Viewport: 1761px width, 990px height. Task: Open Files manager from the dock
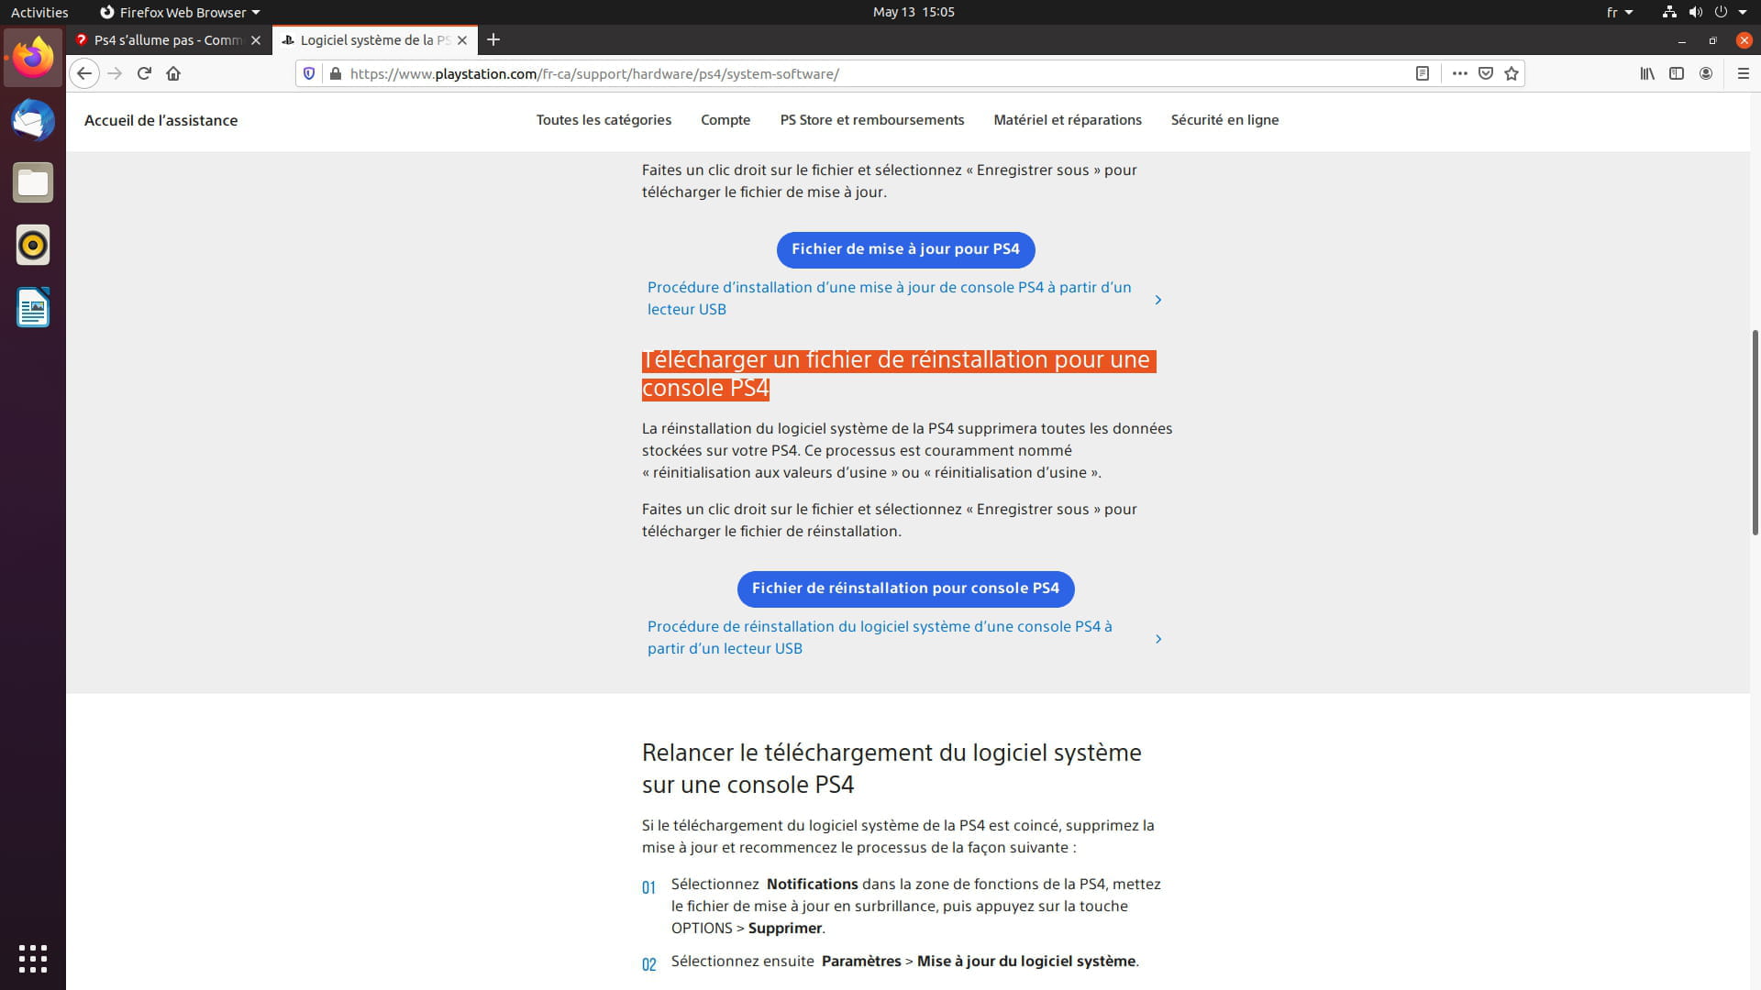(x=33, y=182)
